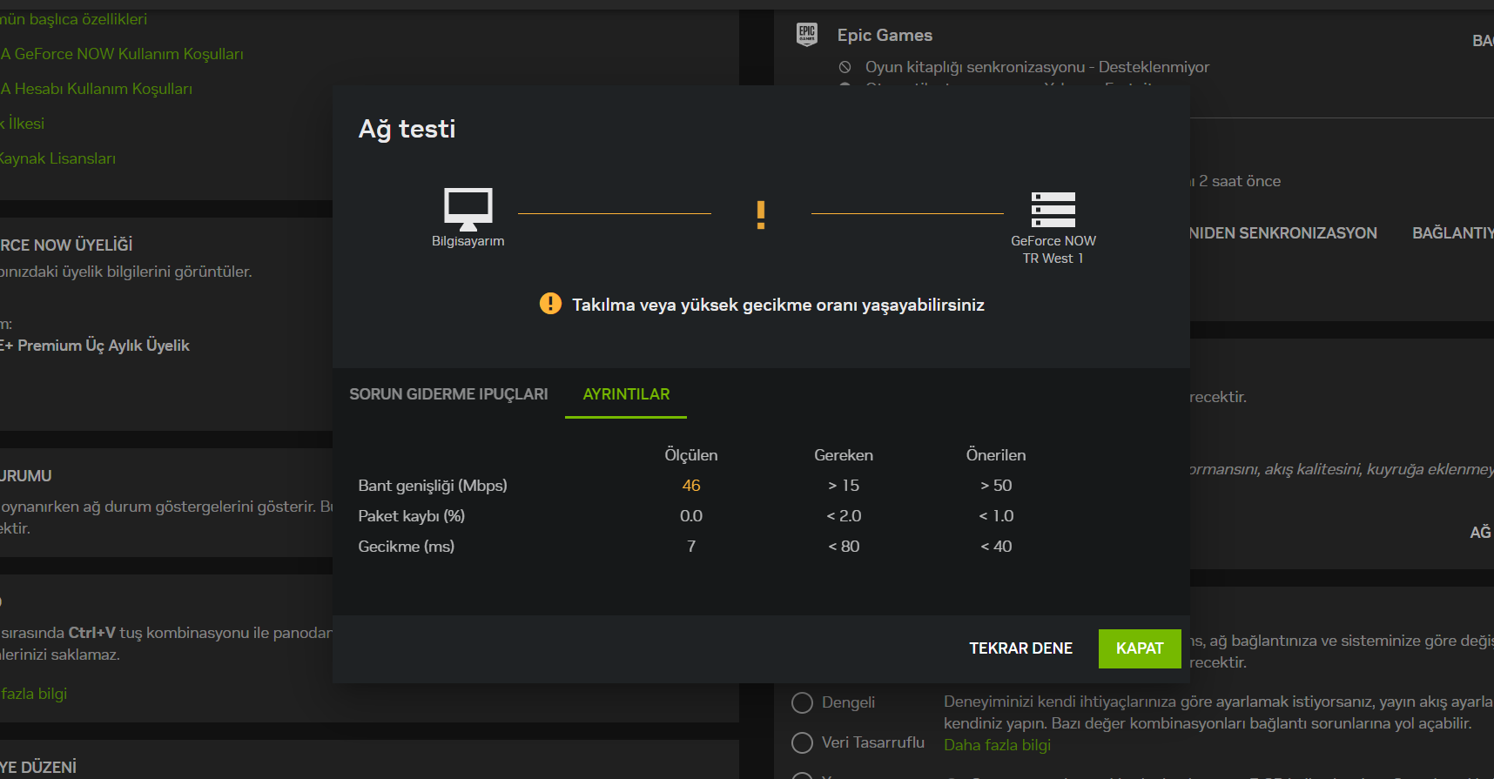
Task: Click the Bilgisayarım computer monitor icon
Action: coord(468,209)
